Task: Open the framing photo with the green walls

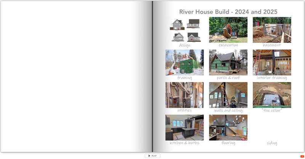Action: (185, 62)
